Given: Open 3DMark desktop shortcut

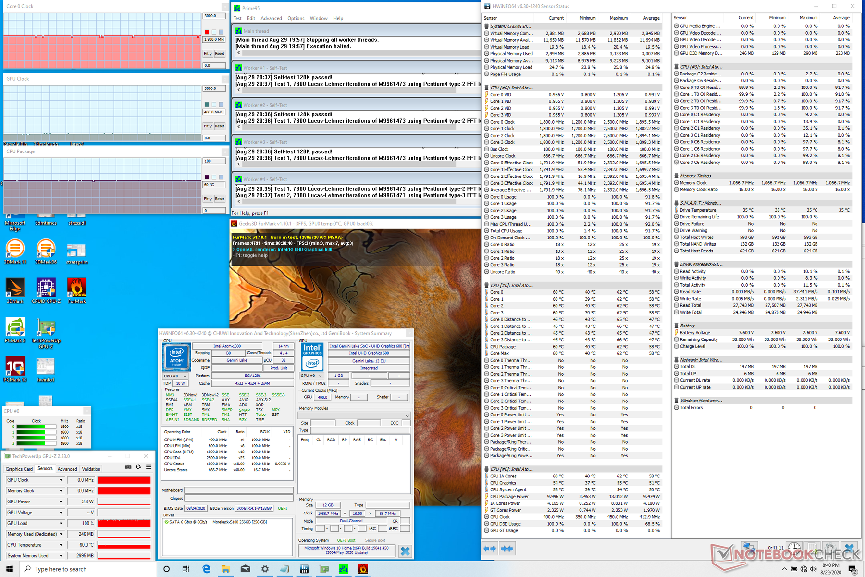Looking at the screenshot, I should 15,291.
